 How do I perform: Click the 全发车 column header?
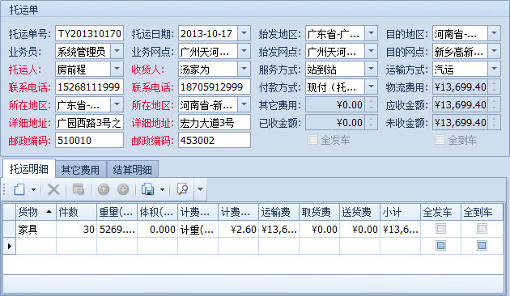440,212
